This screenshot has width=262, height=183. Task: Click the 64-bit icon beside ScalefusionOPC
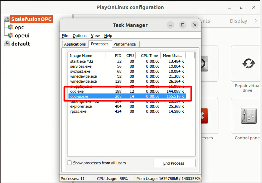pyautogui.click(x=7, y=19)
